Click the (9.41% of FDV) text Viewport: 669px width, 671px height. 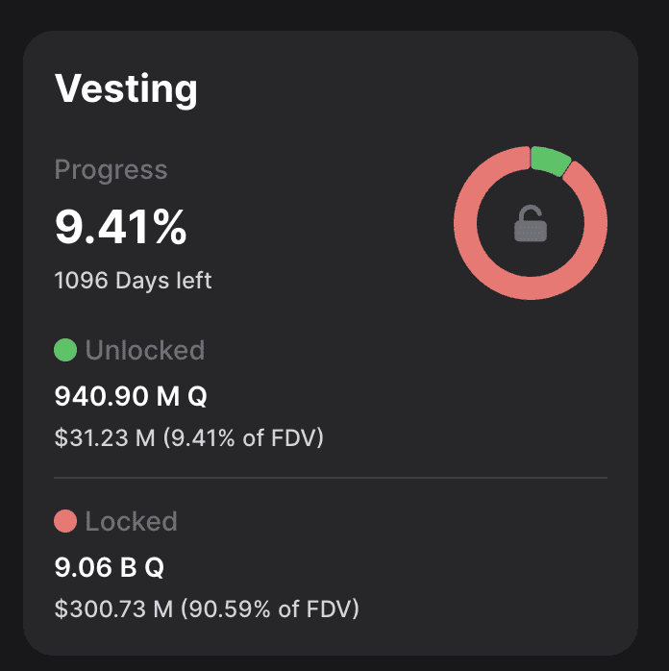(243, 438)
